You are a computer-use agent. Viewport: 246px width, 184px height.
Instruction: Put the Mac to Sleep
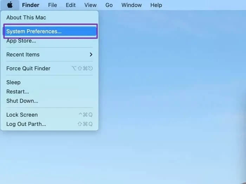pos(13,82)
